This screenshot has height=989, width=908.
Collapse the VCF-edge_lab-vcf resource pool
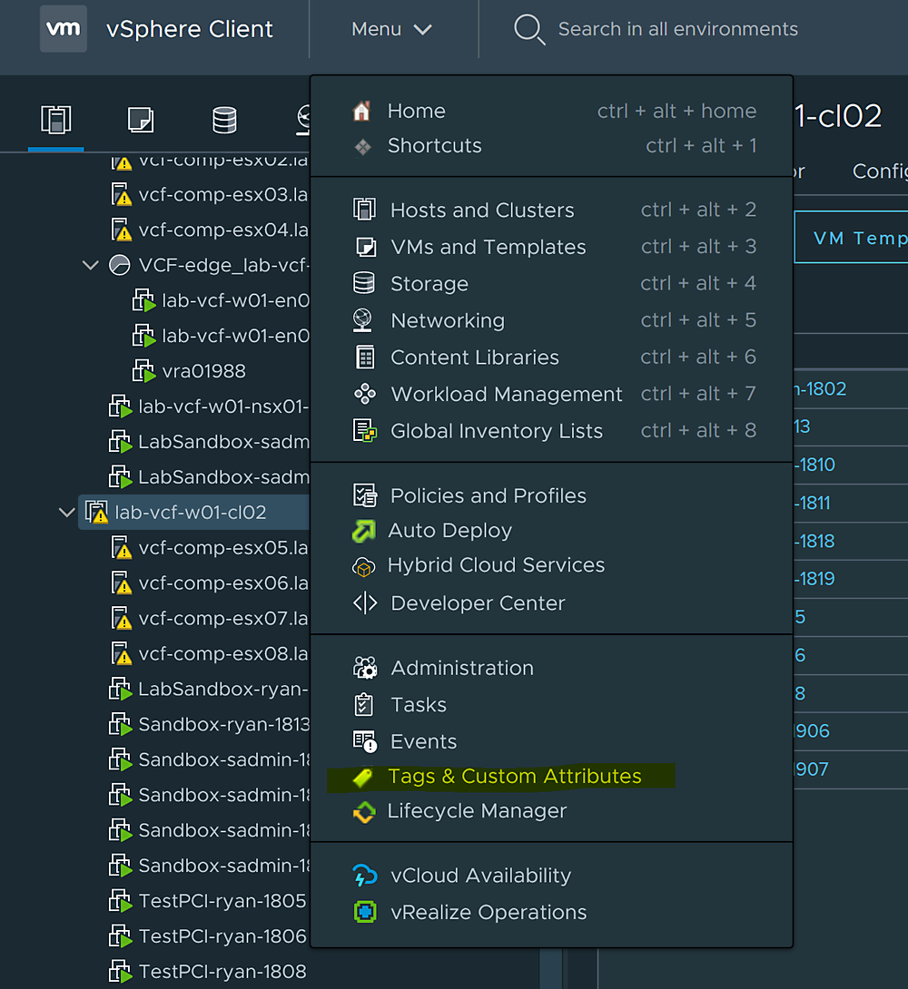(x=91, y=265)
